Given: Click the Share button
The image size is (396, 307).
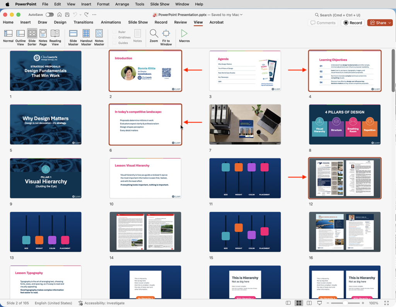Looking at the screenshot, I should click(378, 23).
